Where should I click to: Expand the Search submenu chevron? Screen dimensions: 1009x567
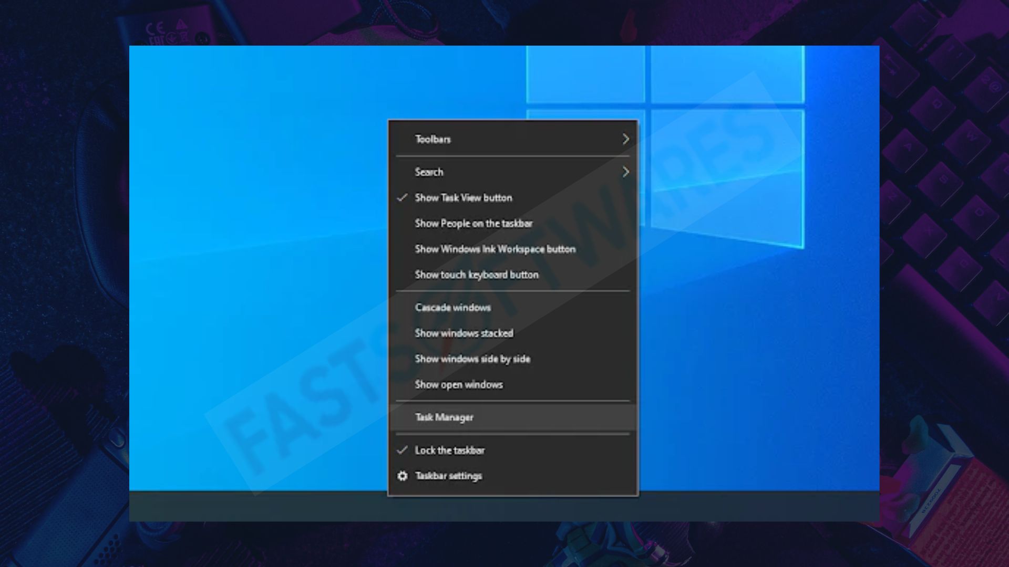(625, 172)
